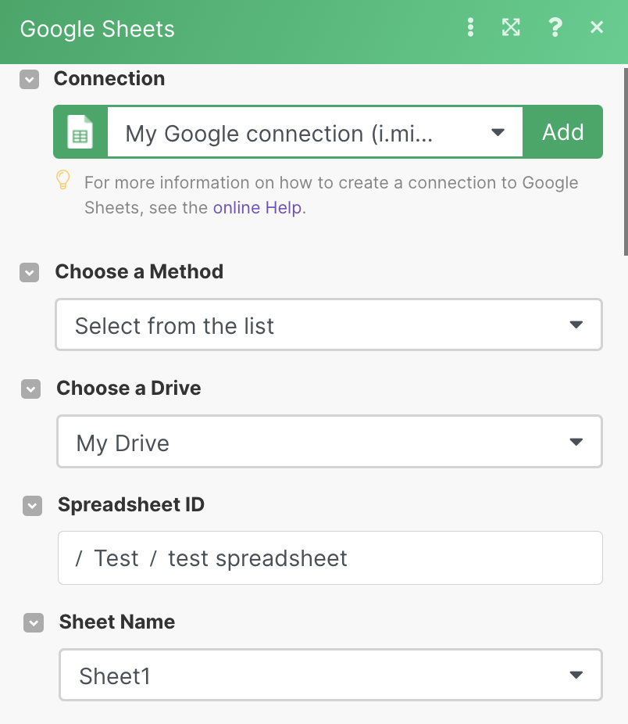Open the Sheet1 sheet name dropdown
Image resolution: width=628 pixels, height=724 pixels.
[330, 675]
